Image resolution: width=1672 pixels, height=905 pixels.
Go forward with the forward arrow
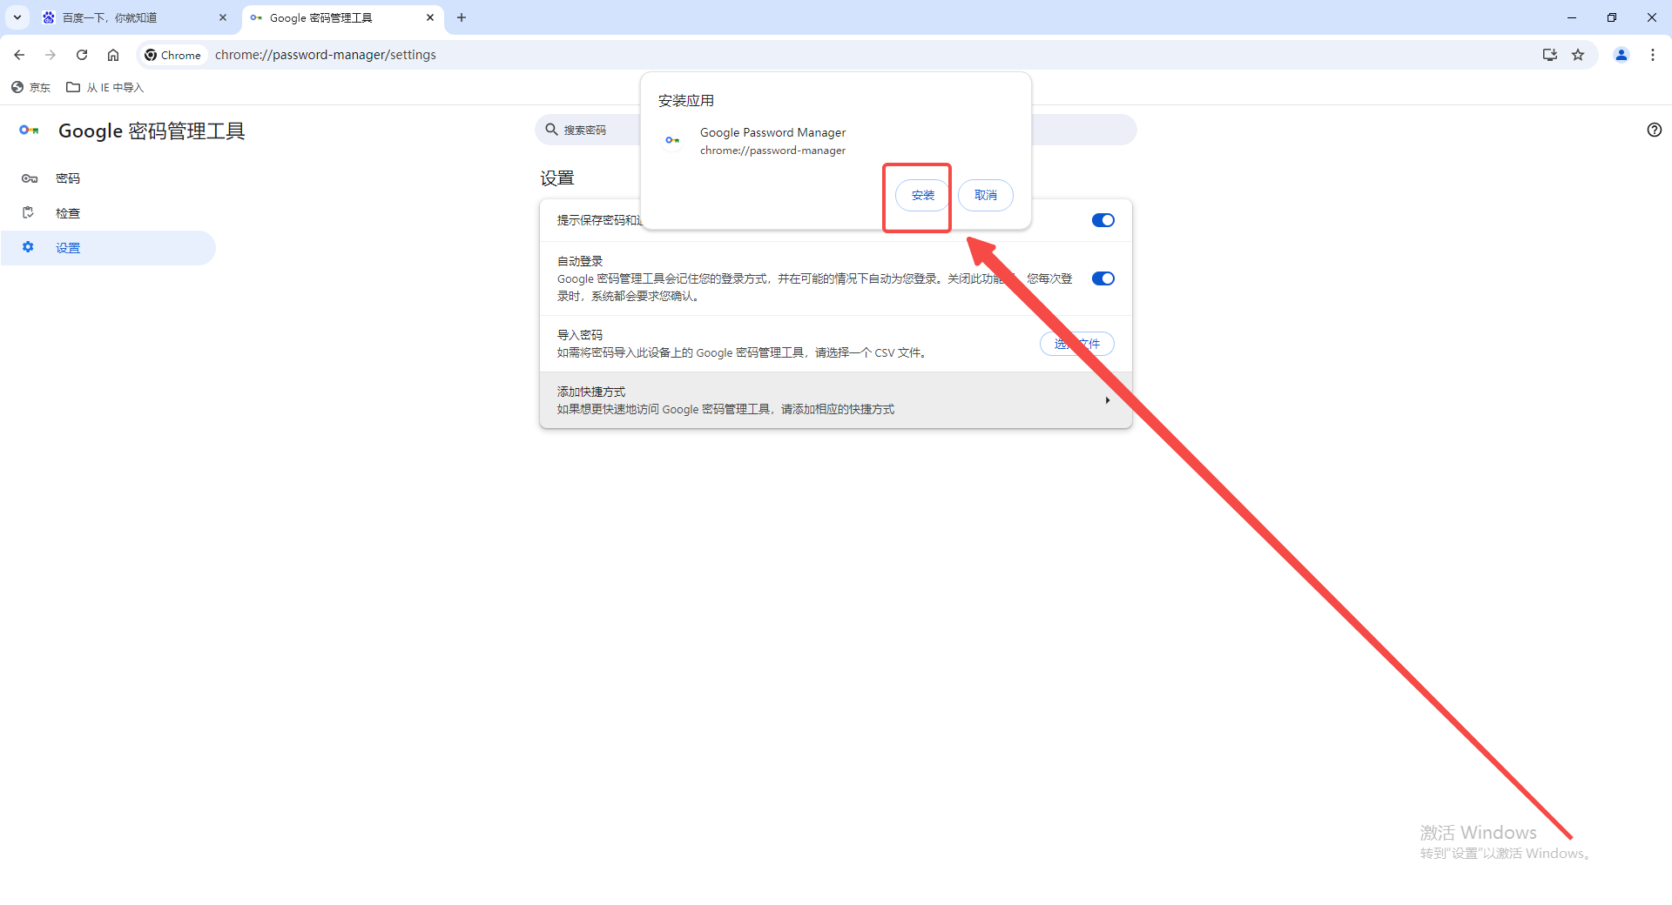pos(51,55)
